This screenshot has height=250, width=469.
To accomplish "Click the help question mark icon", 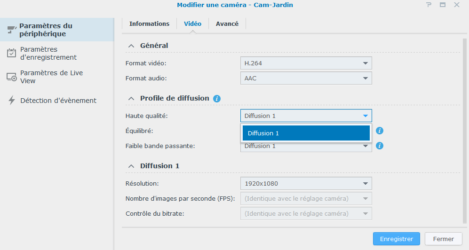I will [x=429, y=5].
